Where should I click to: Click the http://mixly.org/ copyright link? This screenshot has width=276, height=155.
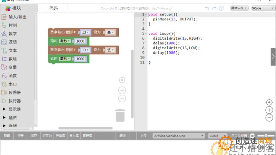(161, 8)
